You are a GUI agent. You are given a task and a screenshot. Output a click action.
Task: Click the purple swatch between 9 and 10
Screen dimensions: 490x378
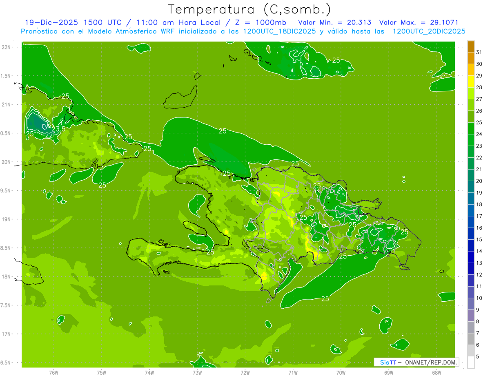tap(471, 304)
